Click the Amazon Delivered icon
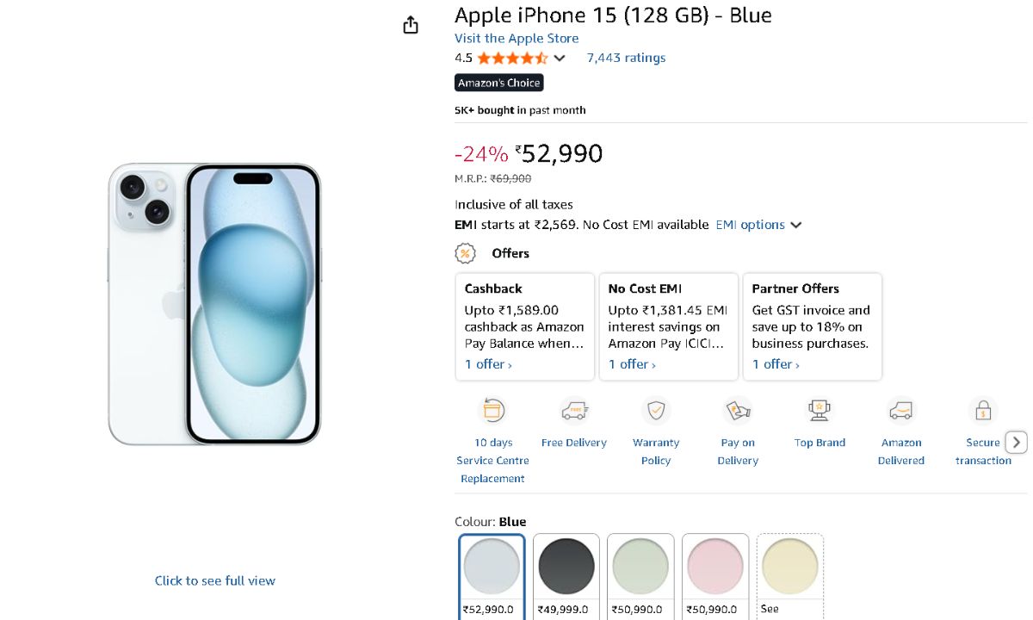The image size is (1033, 620). click(x=901, y=410)
